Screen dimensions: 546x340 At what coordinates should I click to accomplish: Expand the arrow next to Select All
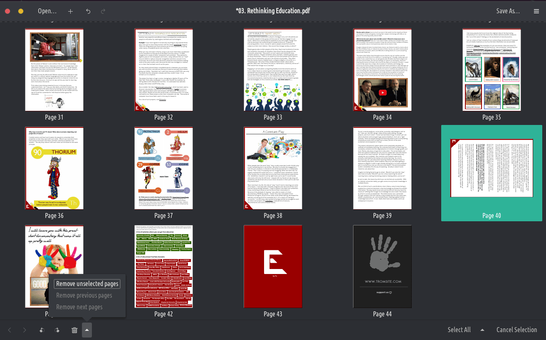(482, 330)
